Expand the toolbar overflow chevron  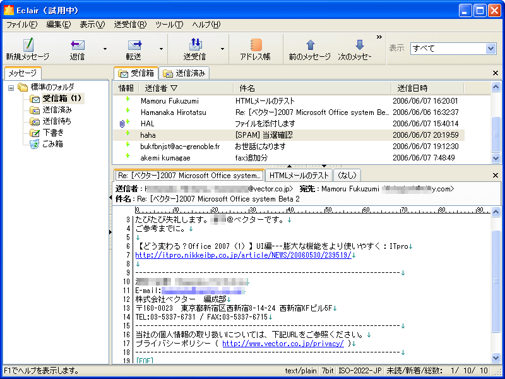379,37
